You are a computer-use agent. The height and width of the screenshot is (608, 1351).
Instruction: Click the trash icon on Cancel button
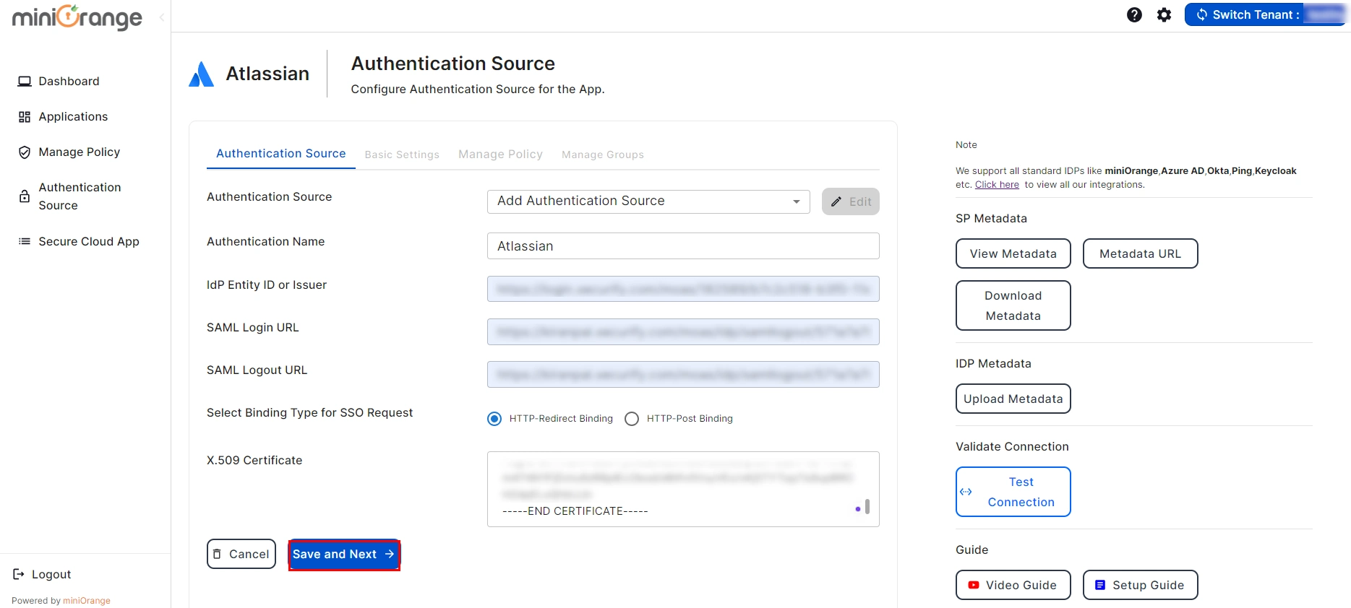pos(217,554)
